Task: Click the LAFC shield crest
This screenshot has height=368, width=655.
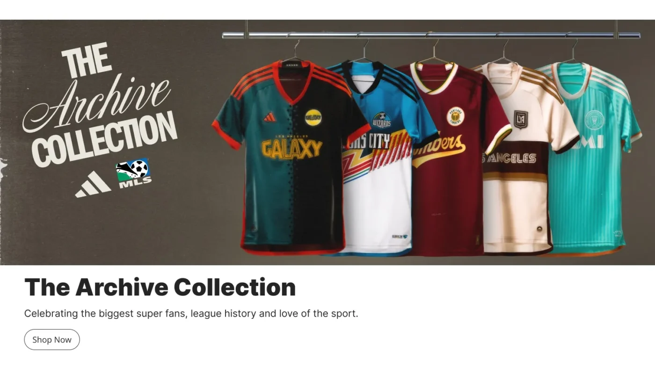Action: [520, 119]
